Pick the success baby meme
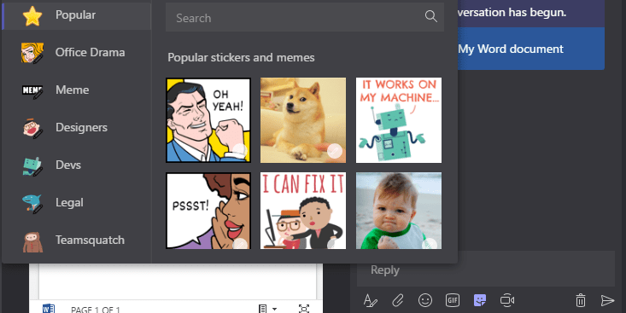 [399, 211]
